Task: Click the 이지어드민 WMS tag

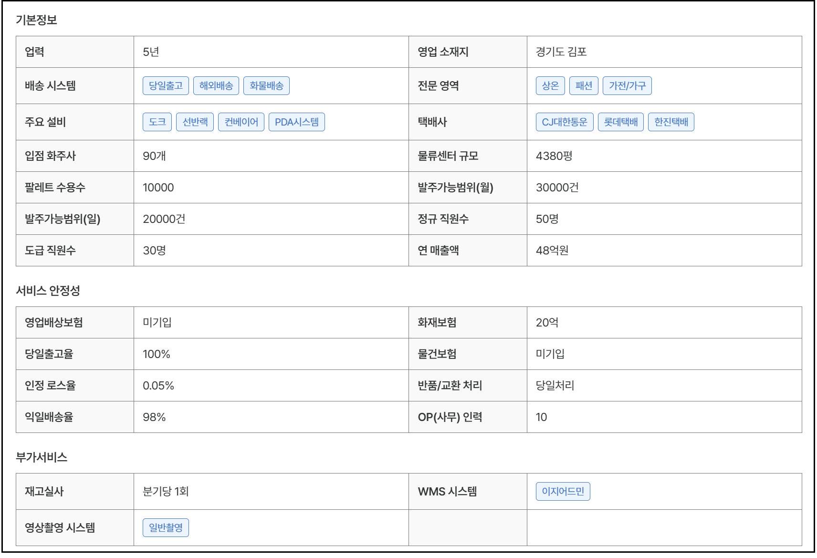Action: point(563,492)
